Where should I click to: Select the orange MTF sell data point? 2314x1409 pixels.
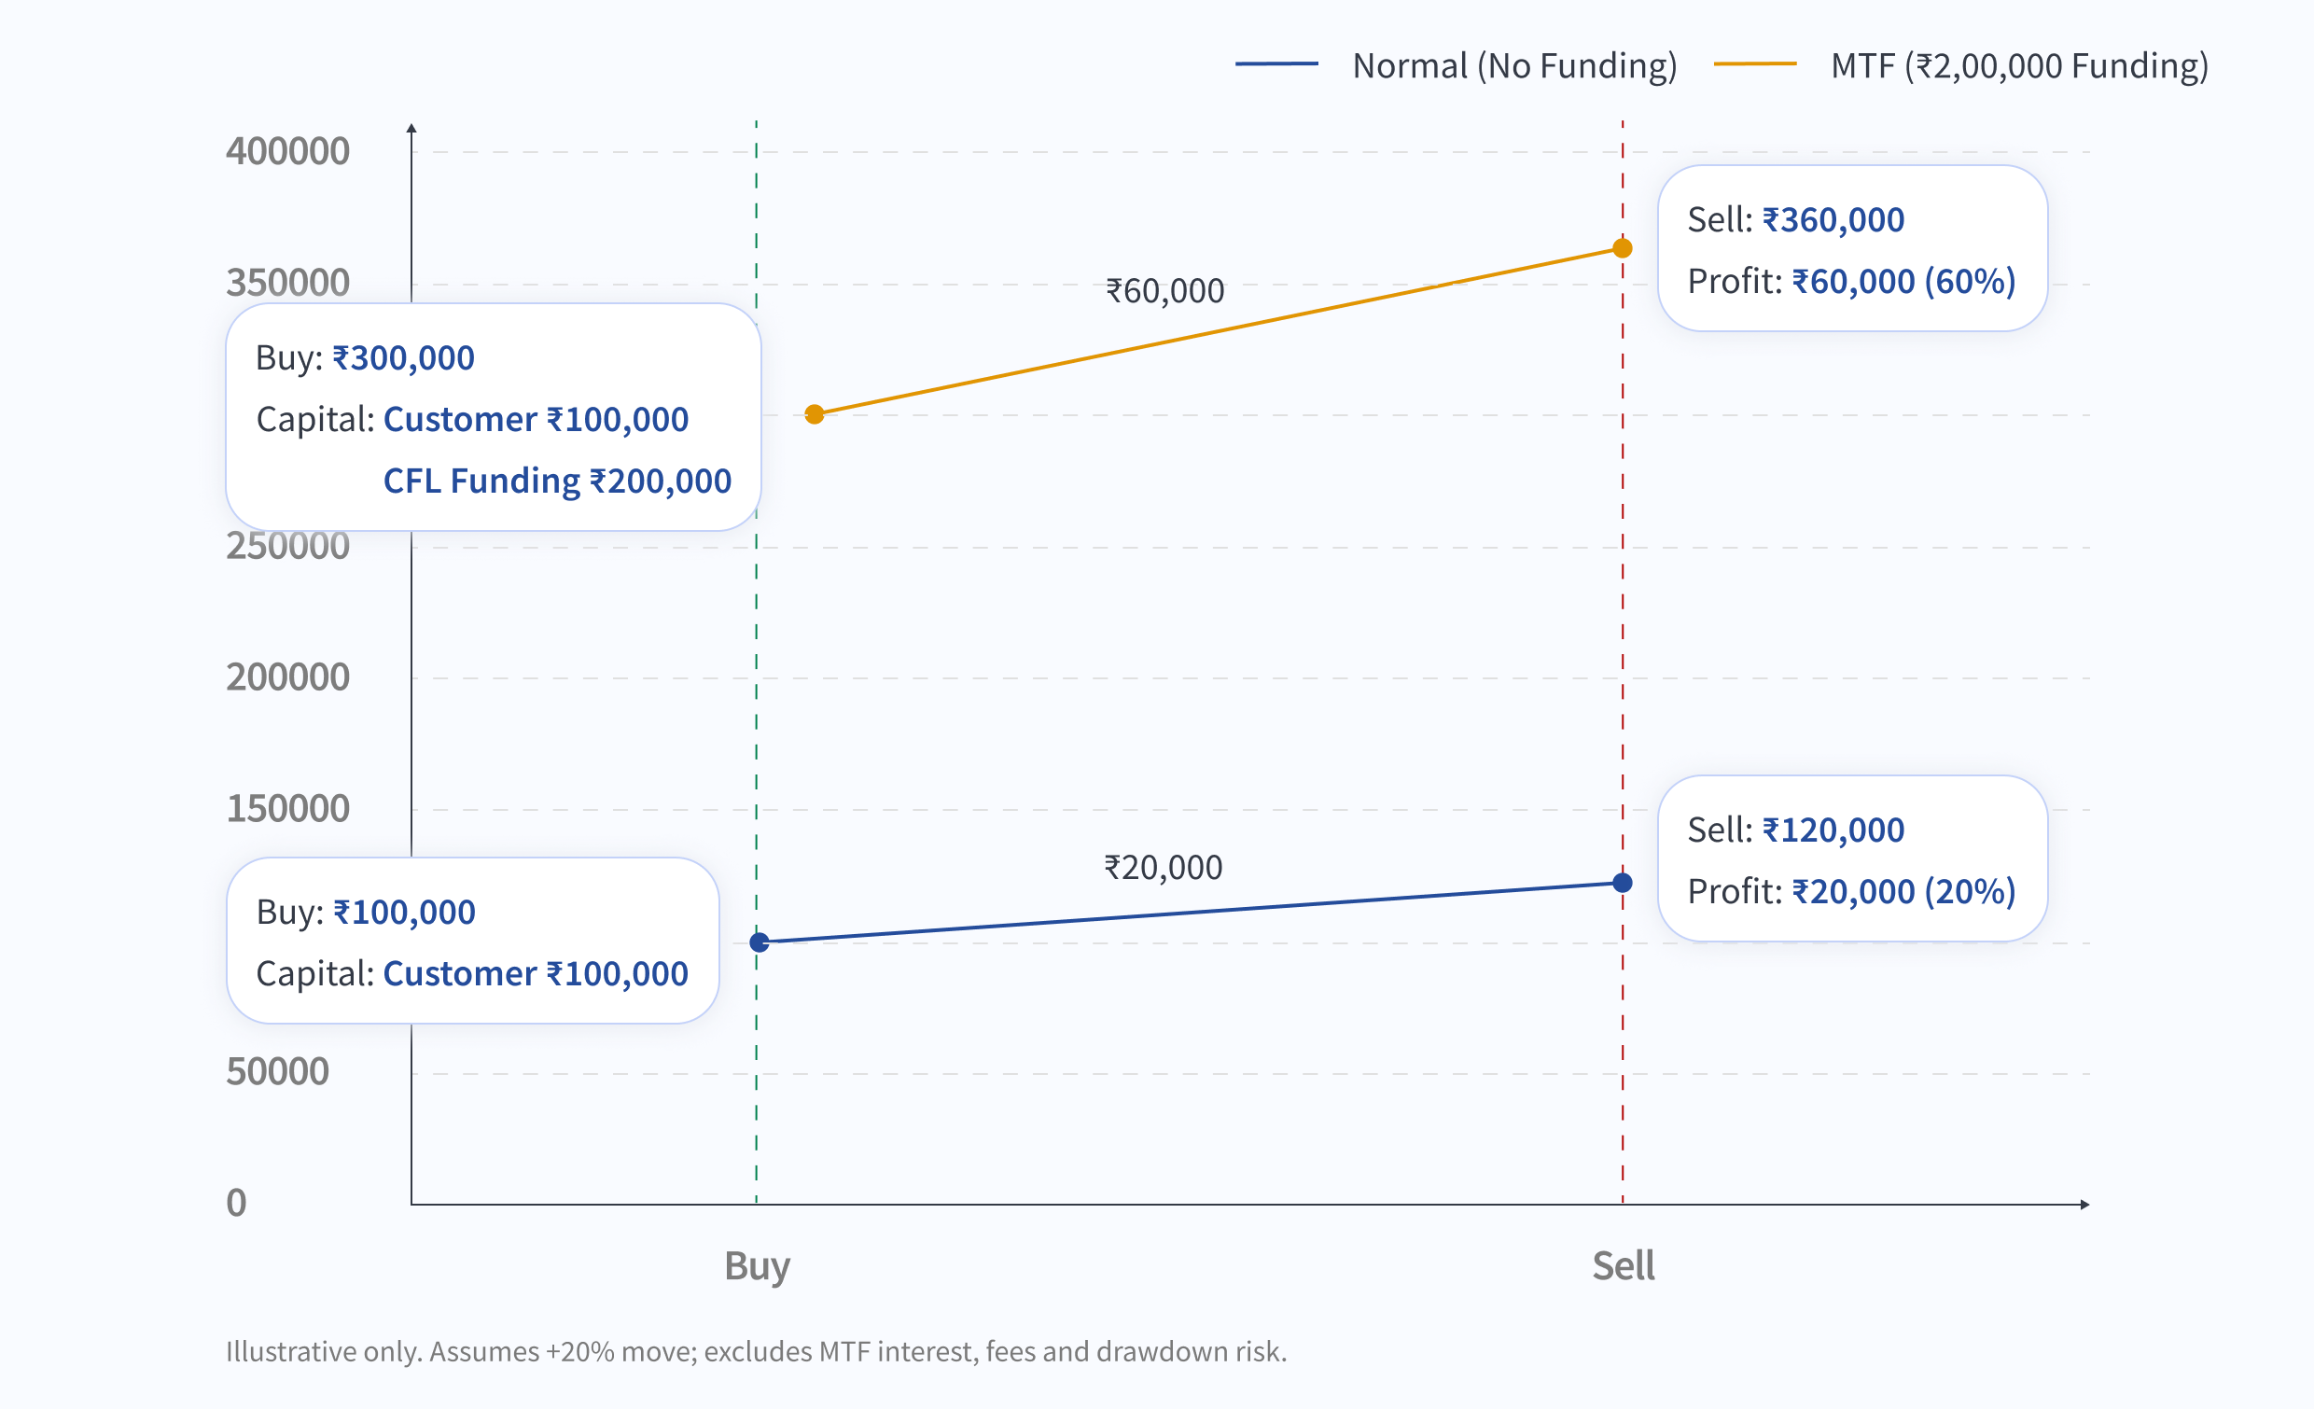click(x=1622, y=248)
